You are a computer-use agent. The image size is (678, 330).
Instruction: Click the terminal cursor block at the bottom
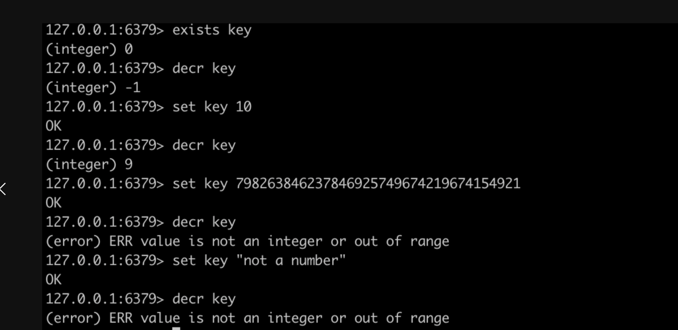click(176, 328)
